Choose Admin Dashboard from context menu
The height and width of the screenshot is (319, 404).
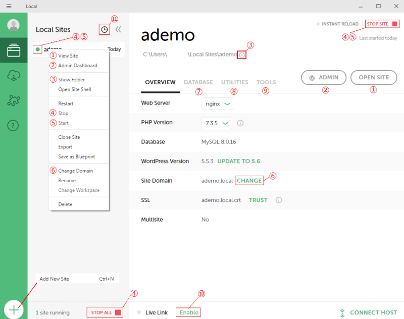point(79,66)
